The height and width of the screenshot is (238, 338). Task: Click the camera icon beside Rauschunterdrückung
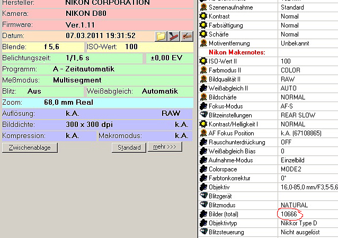click(x=203, y=142)
